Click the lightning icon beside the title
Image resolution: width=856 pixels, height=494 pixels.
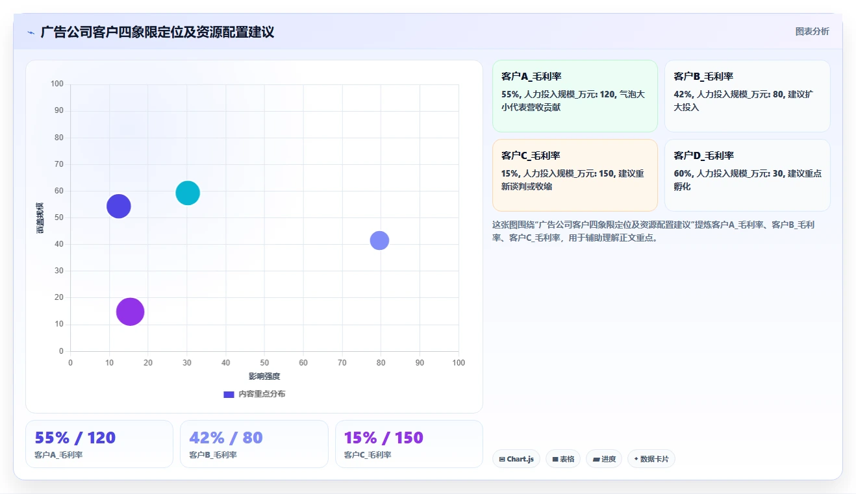(x=31, y=32)
